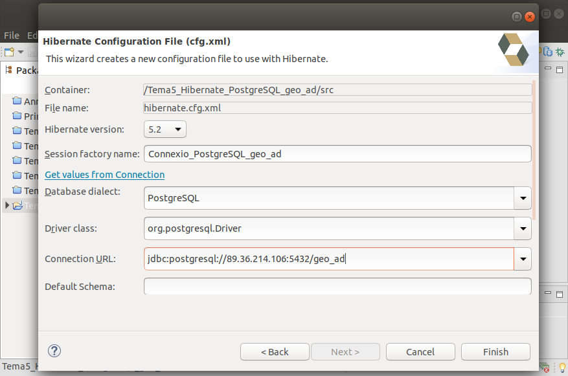Expand the Database dialect dropdown arrow
This screenshot has height=376, width=568.
point(523,198)
